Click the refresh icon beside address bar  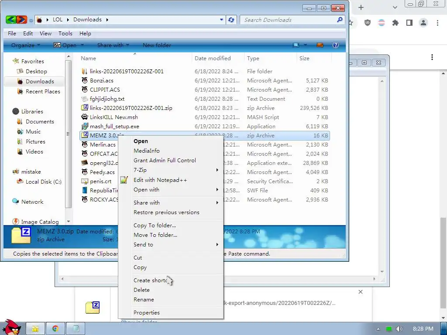coord(231,20)
